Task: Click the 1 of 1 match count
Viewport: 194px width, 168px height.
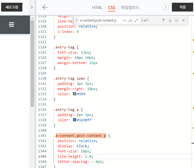Action: coord(145,20)
